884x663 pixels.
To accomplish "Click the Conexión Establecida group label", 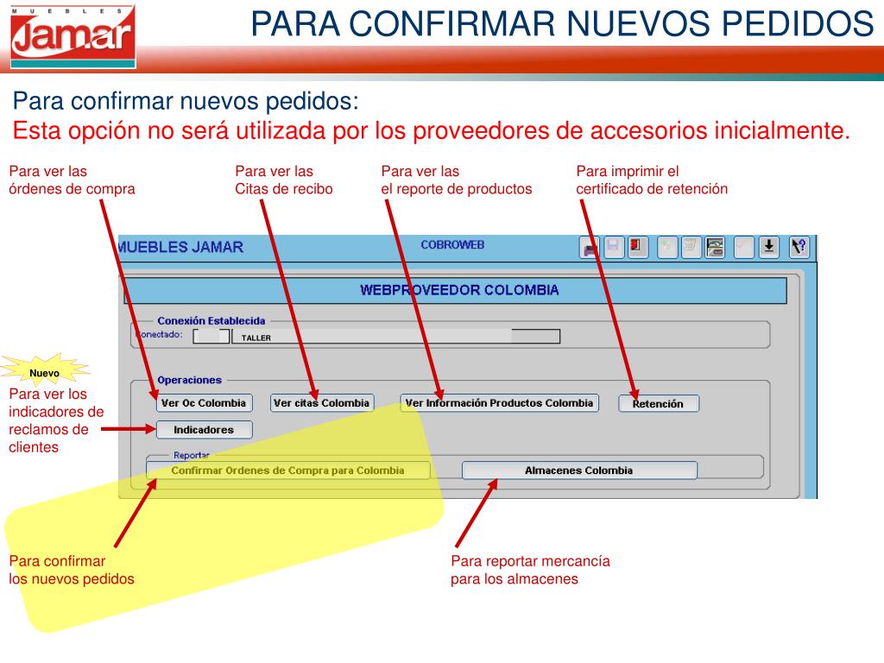I will (212, 321).
